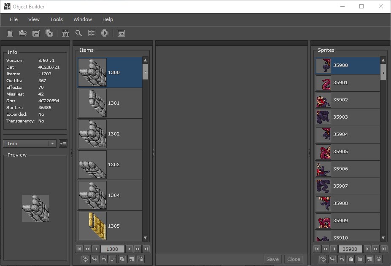Viewport: 391px width, 266px height.
Task: Open the magnifier look-type generator icon
Action: [x=78, y=33]
